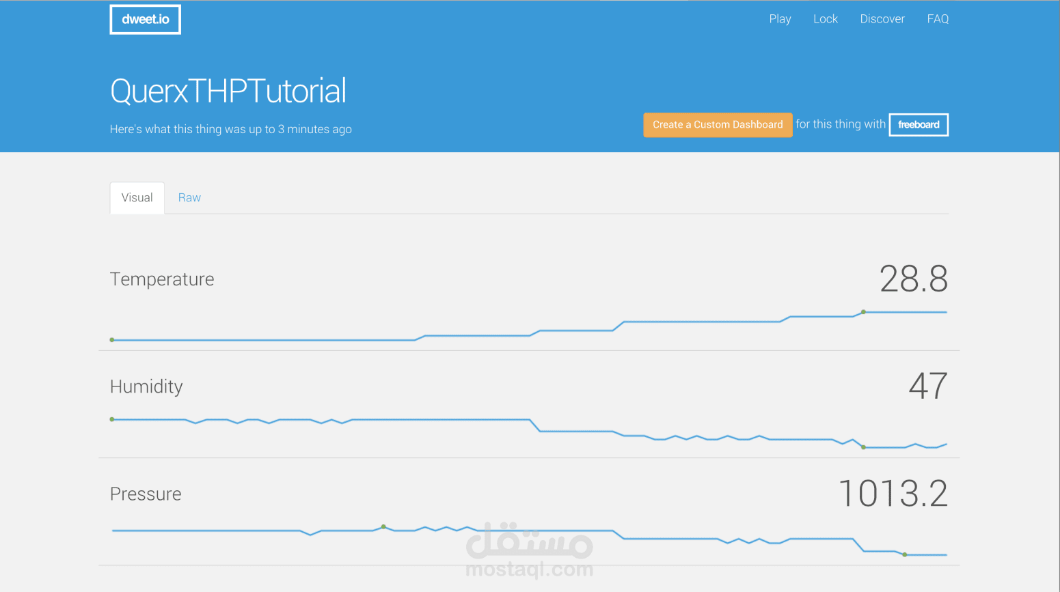Screen dimensions: 1060x592
Task: Open the FAQ page
Action: [x=938, y=18]
